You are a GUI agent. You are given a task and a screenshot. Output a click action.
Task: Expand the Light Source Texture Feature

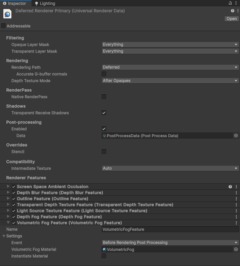(8, 210)
